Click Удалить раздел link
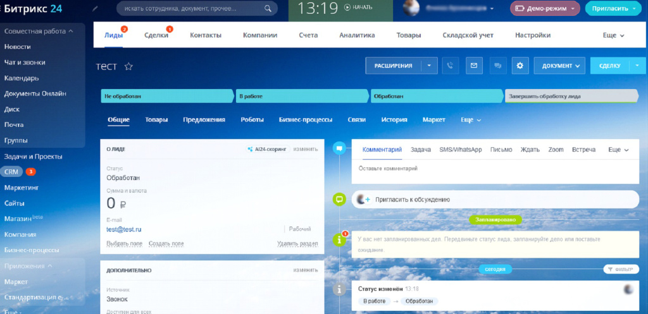 (297, 244)
